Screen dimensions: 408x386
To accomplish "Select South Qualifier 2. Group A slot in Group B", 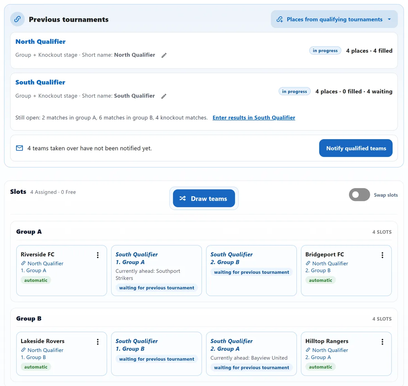I will pos(251,354).
